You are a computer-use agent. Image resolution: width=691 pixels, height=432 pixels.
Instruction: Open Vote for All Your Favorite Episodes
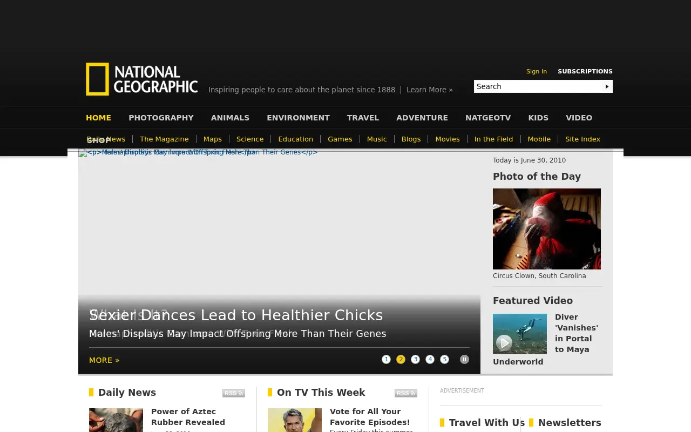coord(370,417)
